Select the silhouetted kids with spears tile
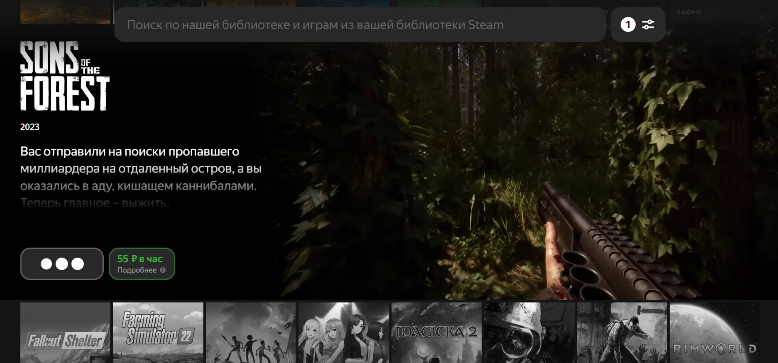This screenshot has width=778, height=363. coord(251,332)
